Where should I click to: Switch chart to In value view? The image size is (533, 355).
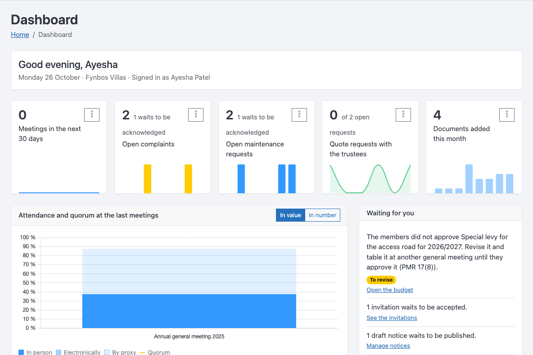pyautogui.click(x=291, y=215)
